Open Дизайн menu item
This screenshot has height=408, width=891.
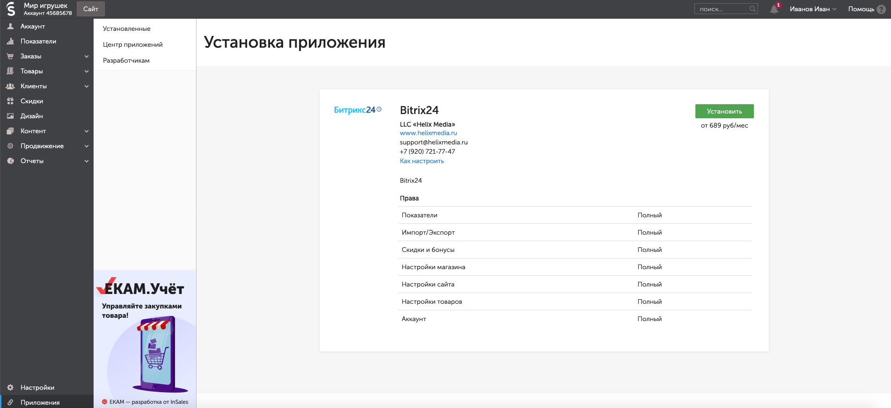tap(47, 116)
